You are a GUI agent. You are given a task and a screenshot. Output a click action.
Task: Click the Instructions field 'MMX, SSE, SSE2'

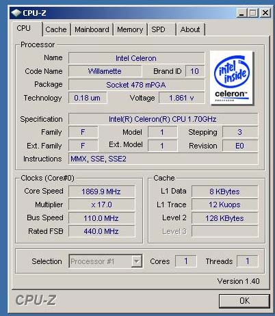tap(163, 159)
